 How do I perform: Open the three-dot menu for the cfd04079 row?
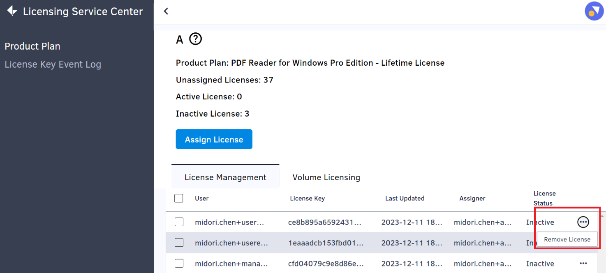coord(583,264)
